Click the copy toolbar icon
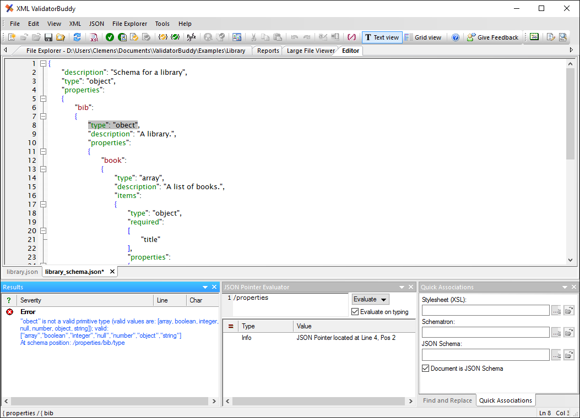Screen dimensions: 580x418 click(x=265, y=37)
